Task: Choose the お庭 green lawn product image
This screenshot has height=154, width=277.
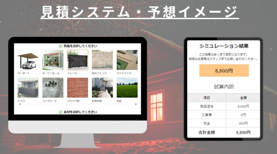Action: click(127, 88)
